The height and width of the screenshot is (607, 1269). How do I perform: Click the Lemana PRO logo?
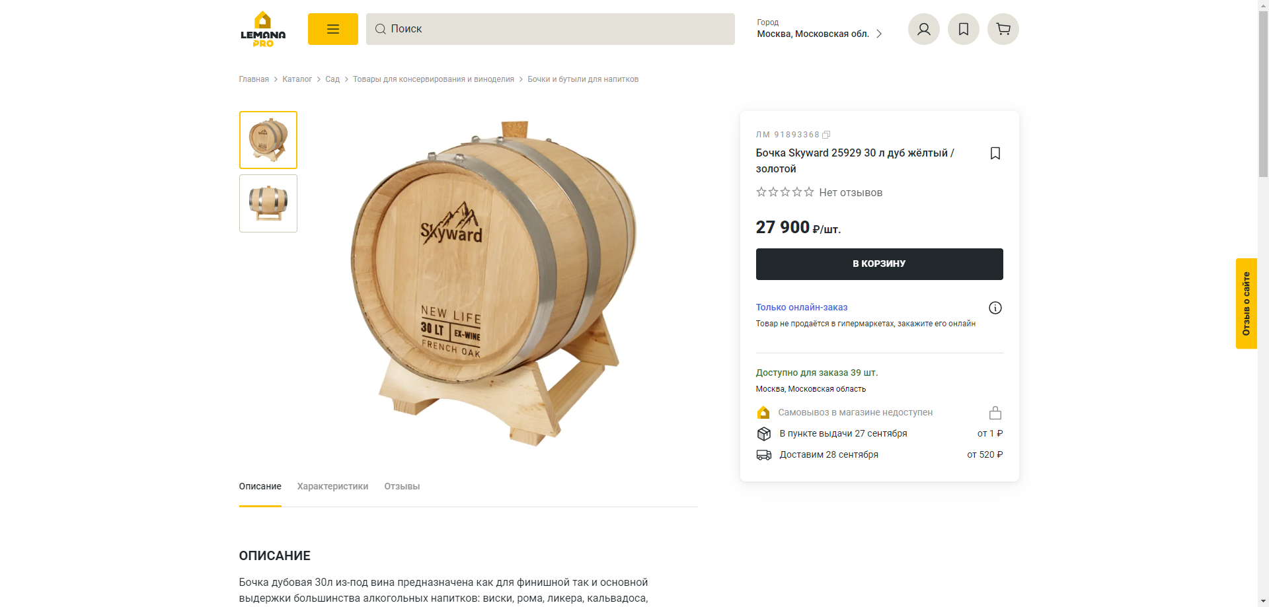[263, 29]
